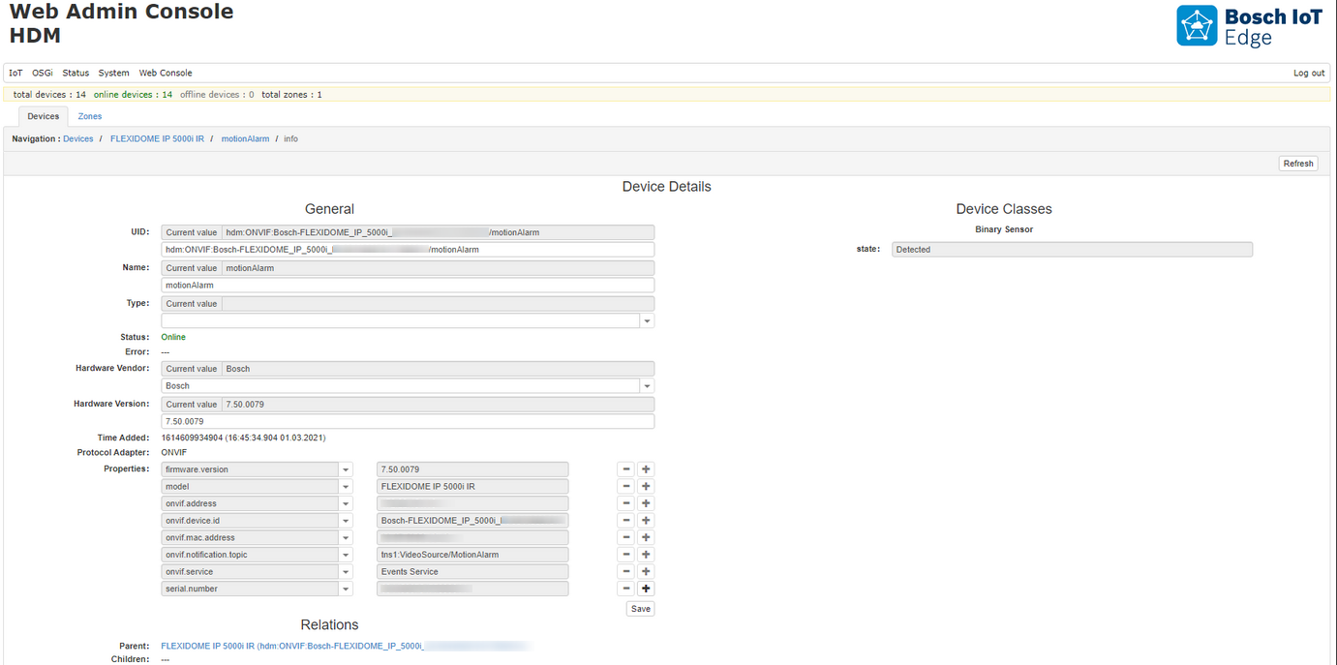
Task: Open the OSGi menu
Action: point(43,74)
